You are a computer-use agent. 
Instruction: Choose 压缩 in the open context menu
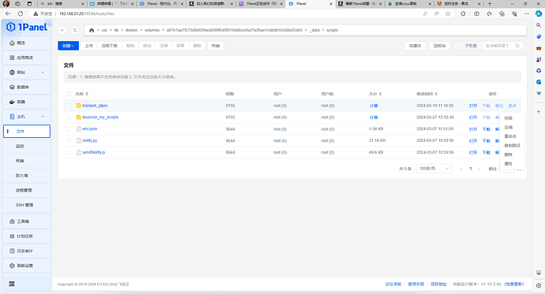(508, 127)
